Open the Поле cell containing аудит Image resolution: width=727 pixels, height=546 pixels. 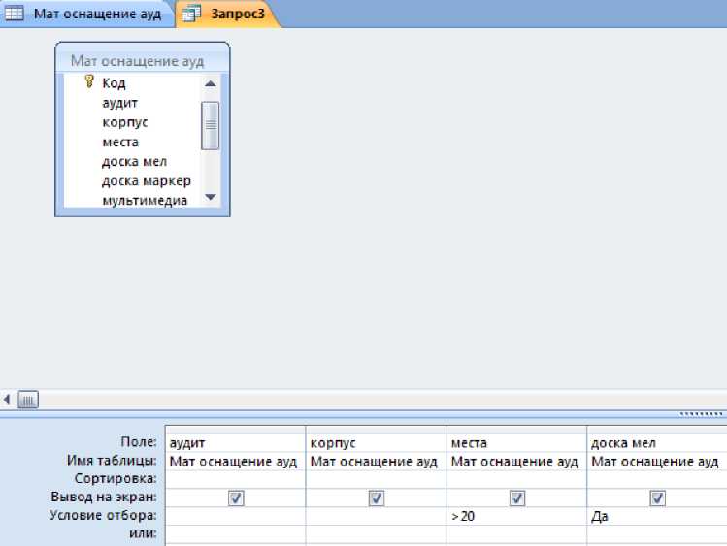pos(236,443)
